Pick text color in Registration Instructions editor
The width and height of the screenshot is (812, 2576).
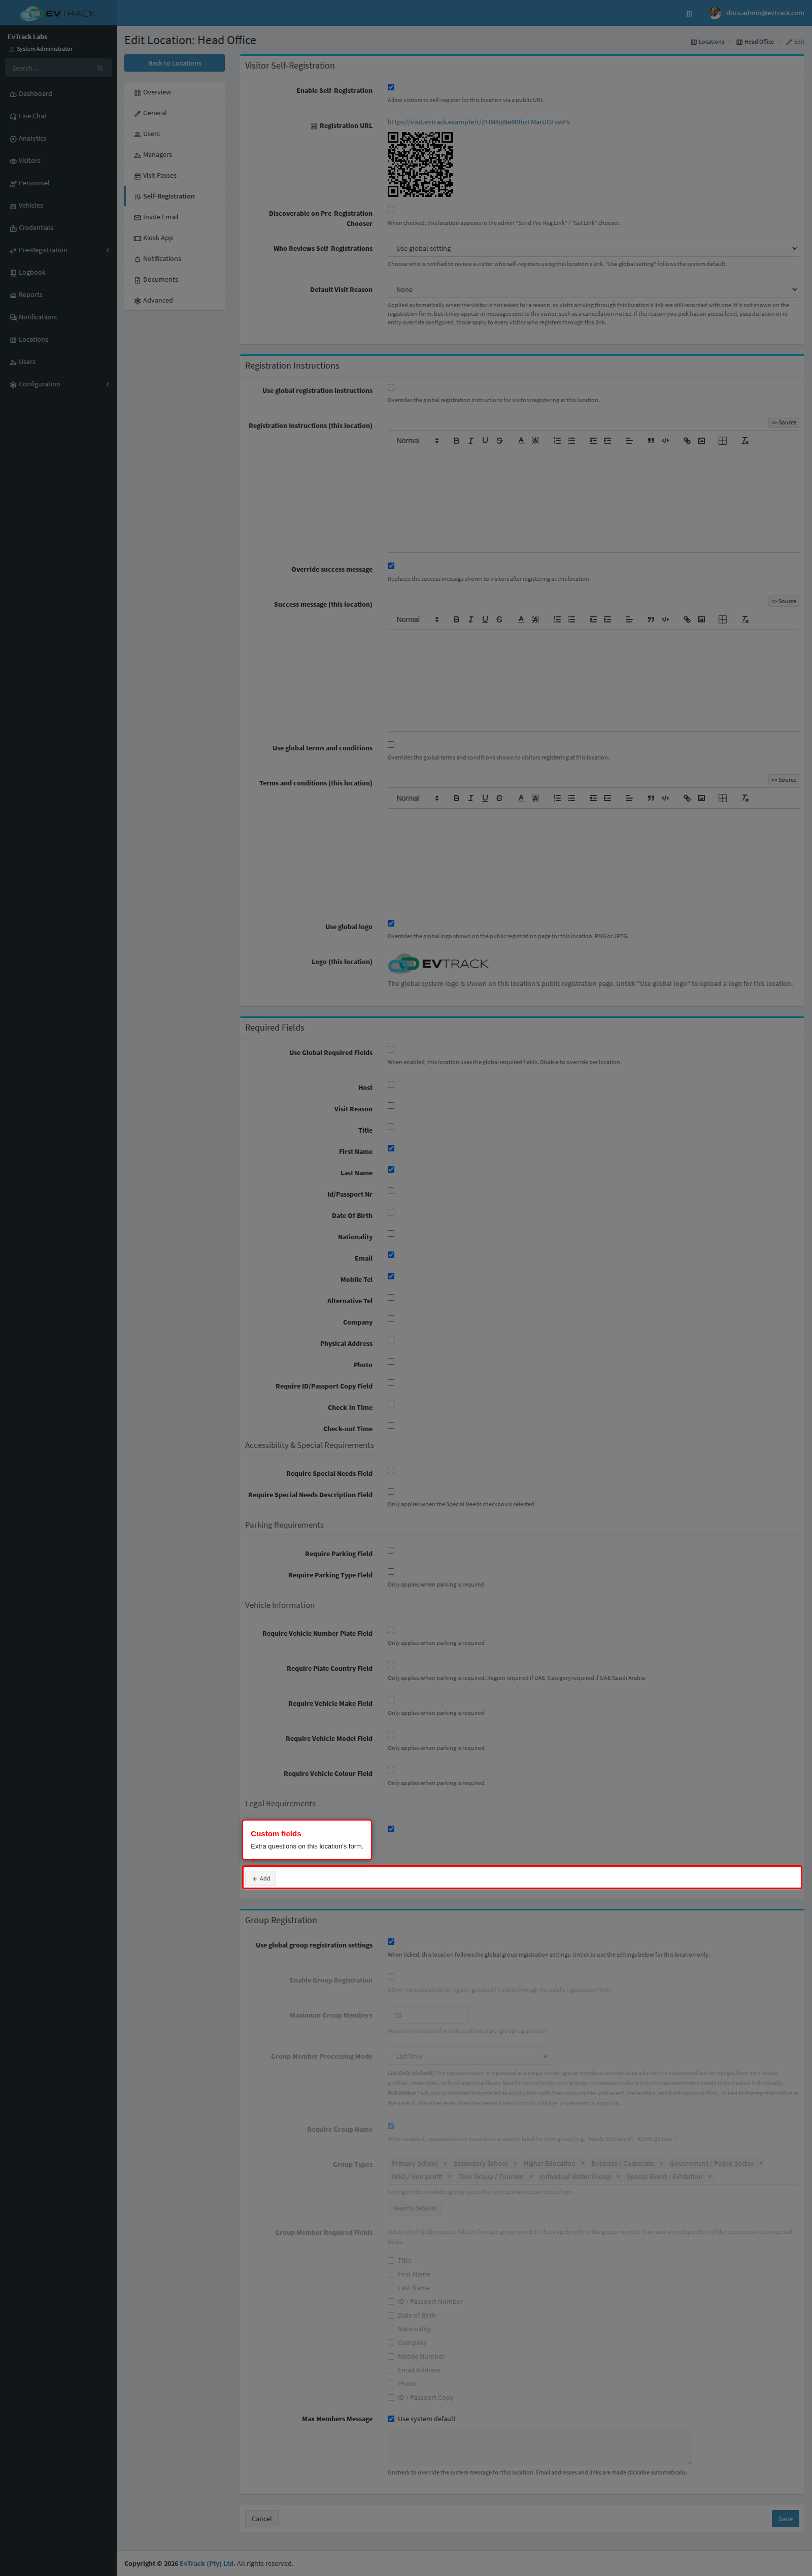521,441
